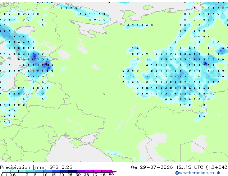Click the 15–20 mm legend color swatch
This screenshot has width=228, height=176.
(56, 171)
